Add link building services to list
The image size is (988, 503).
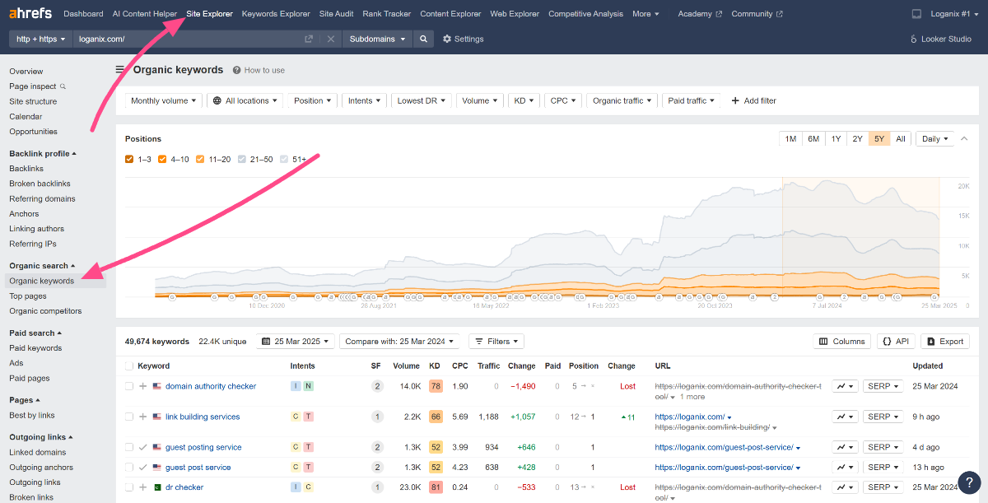(x=143, y=417)
